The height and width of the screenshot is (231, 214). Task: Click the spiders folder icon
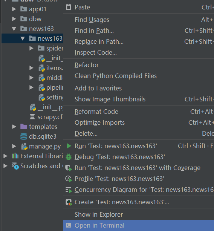point(41,48)
